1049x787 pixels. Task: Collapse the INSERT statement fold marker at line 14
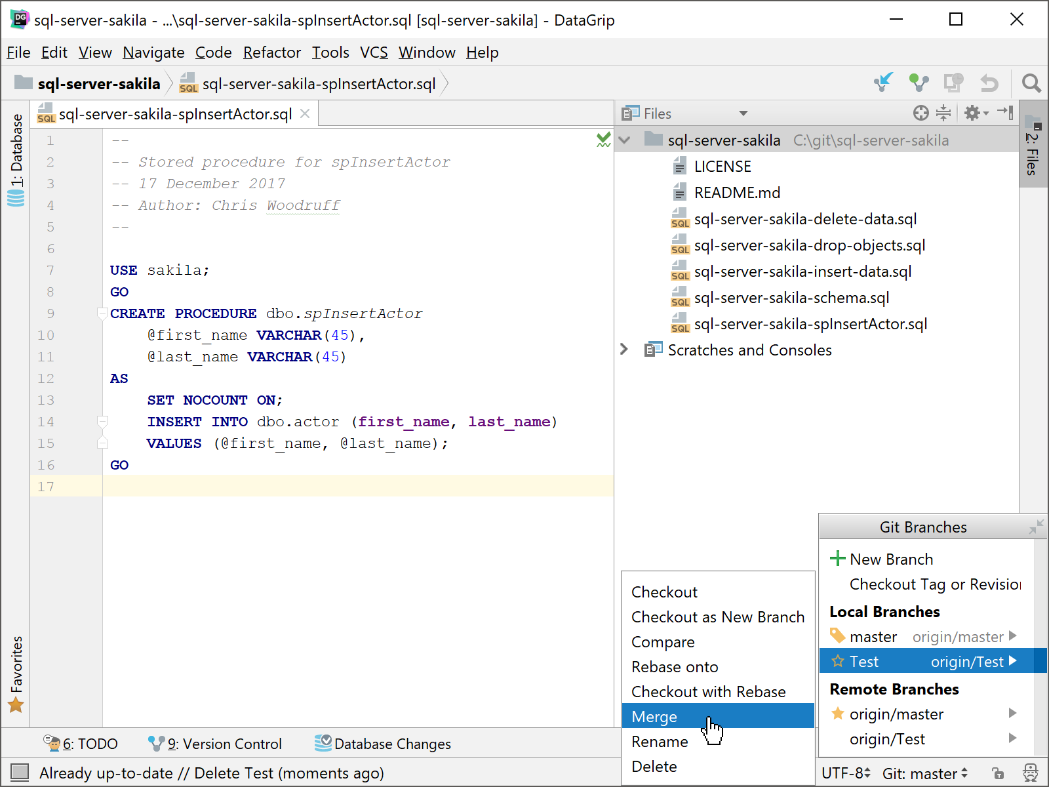tap(102, 422)
